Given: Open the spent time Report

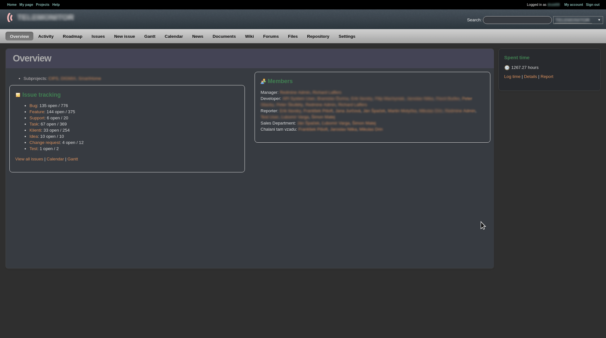Looking at the screenshot, I should (547, 76).
